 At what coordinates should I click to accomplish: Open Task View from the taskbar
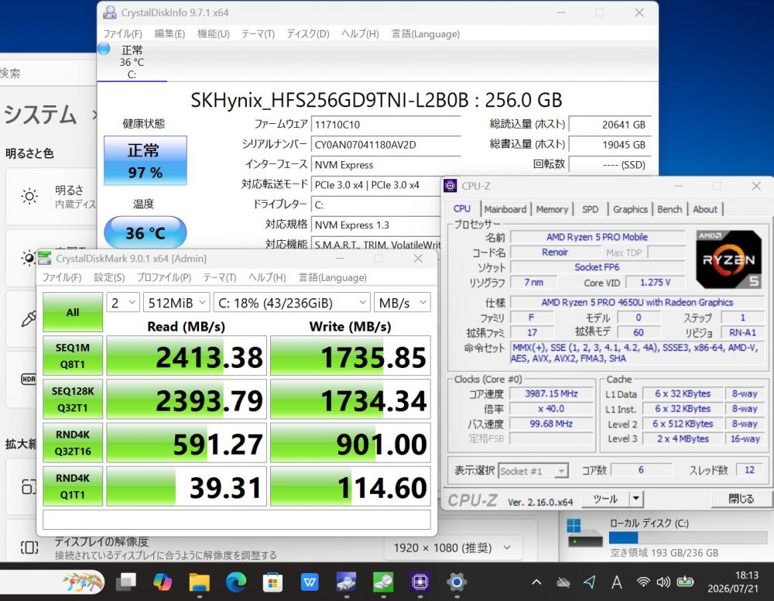(126, 582)
